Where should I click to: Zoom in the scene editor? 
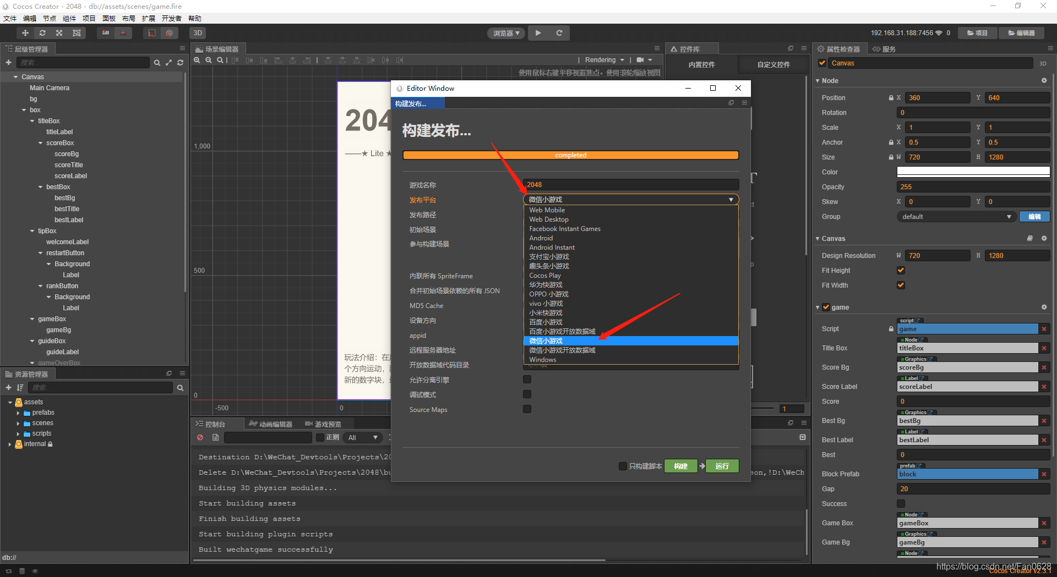coord(197,60)
